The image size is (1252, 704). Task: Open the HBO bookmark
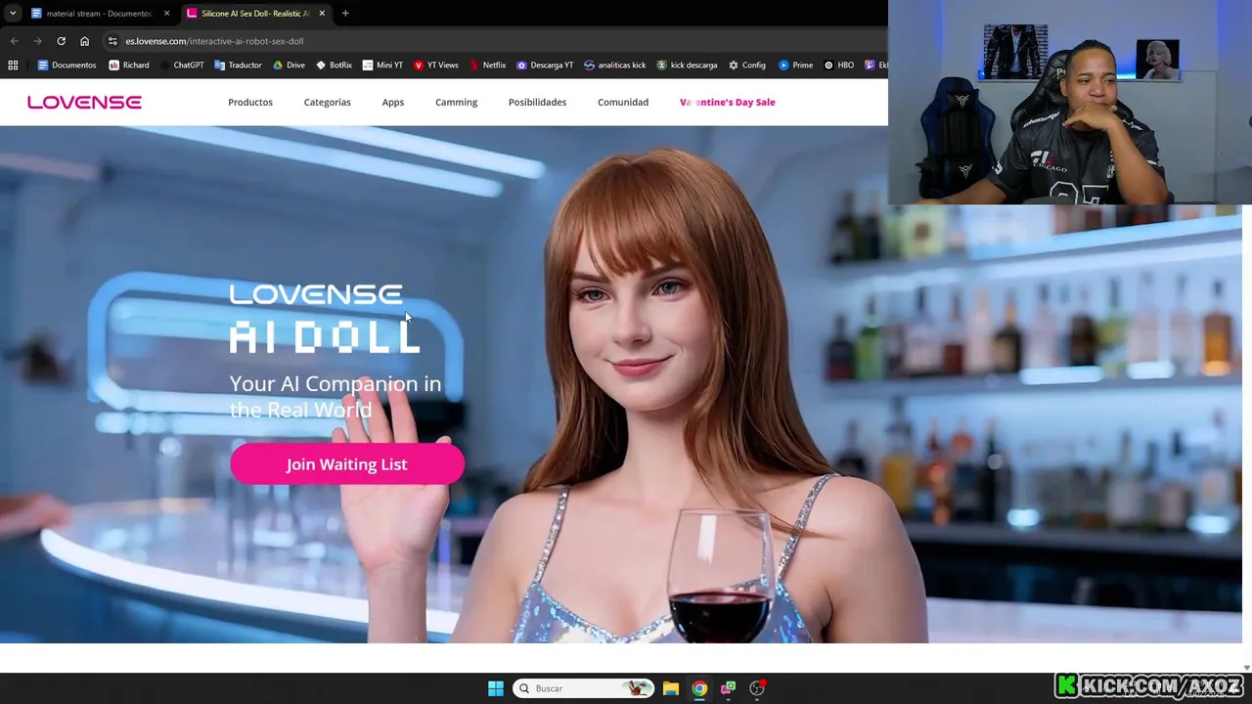pyautogui.click(x=839, y=65)
